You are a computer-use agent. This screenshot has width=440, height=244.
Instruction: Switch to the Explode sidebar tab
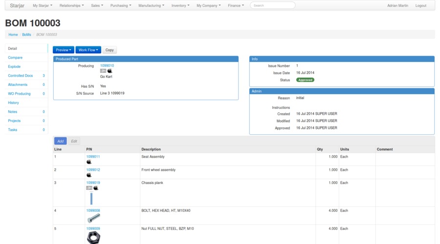point(15,66)
